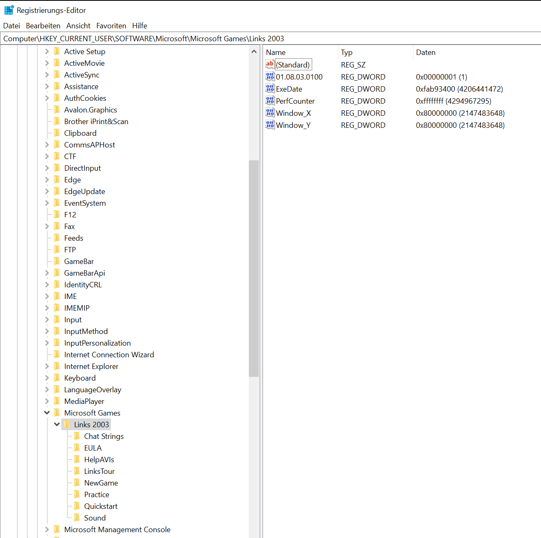
Task: Select the CommsAPHost key
Action: coord(90,144)
